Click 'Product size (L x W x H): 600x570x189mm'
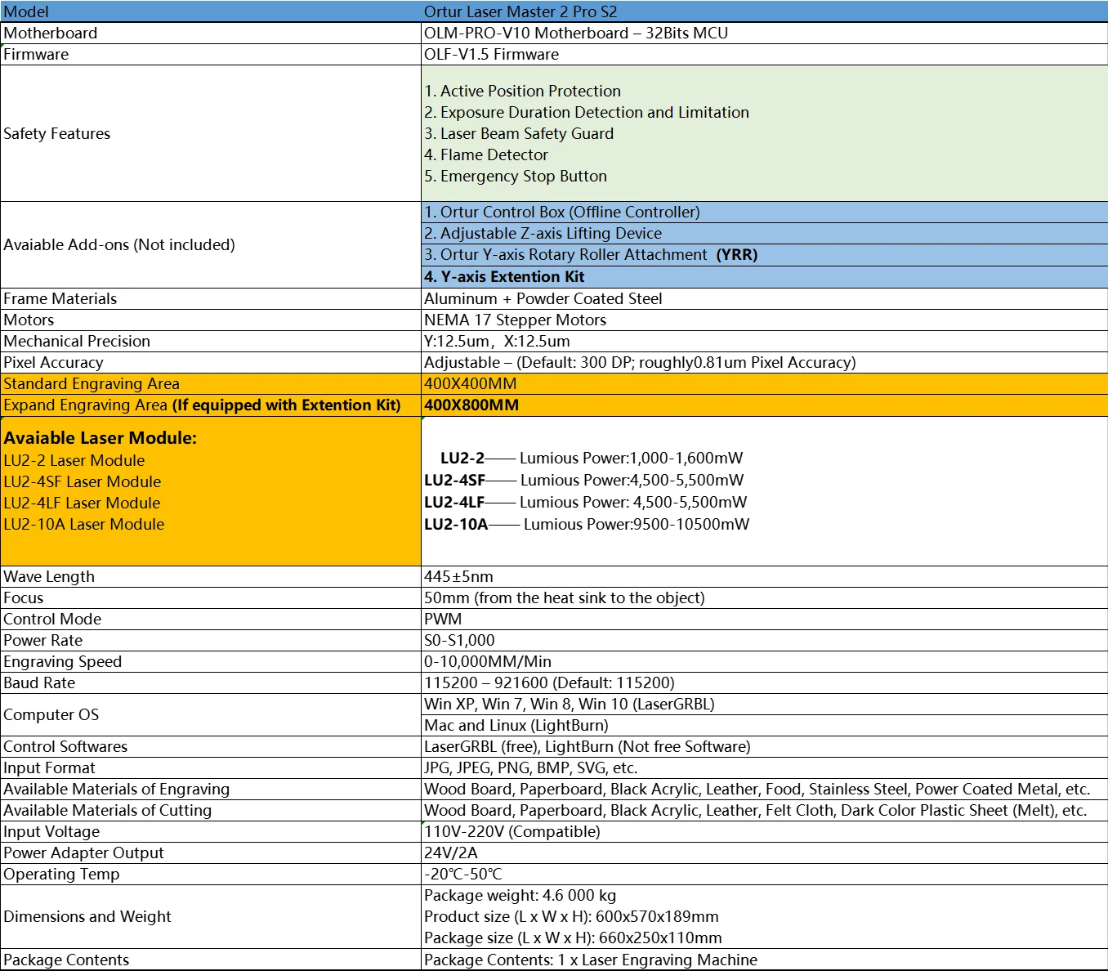Screen dimensions: 1108x971 pyautogui.click(x=571, y=916)
